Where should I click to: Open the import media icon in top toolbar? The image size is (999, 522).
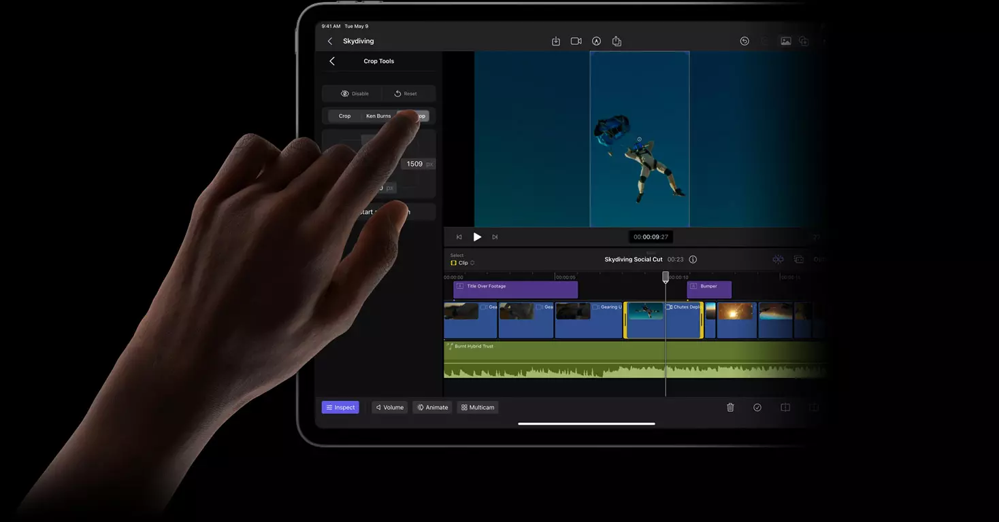pos(556,41)
